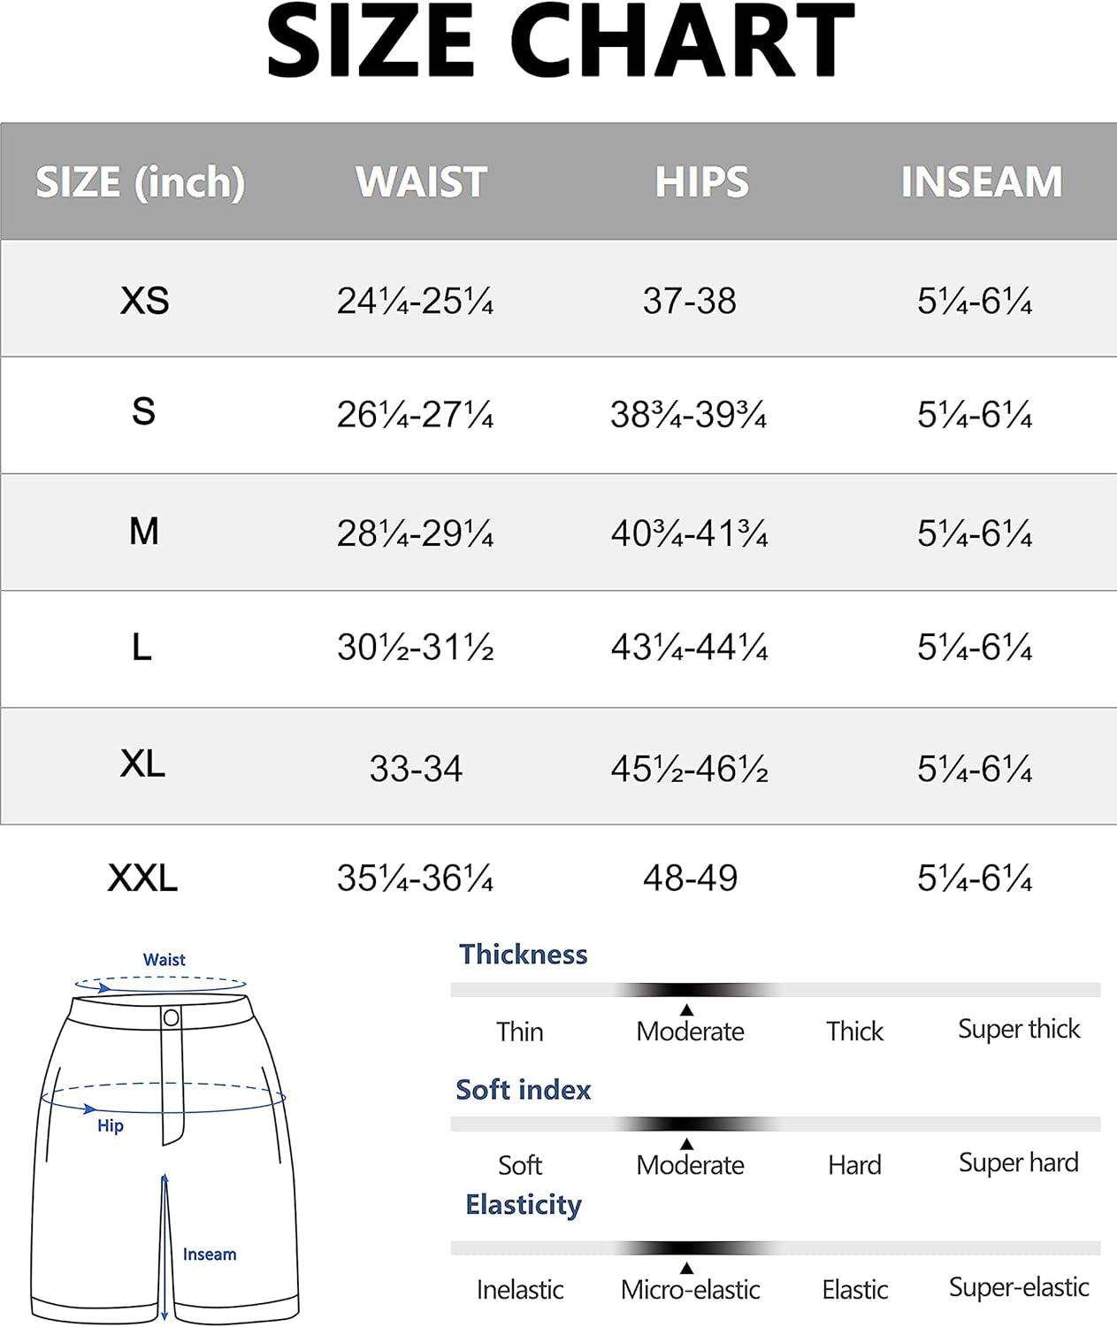This screenshot has width=1117, height=1327.
Task: Select the XS size row label
Action: [144, 301]
